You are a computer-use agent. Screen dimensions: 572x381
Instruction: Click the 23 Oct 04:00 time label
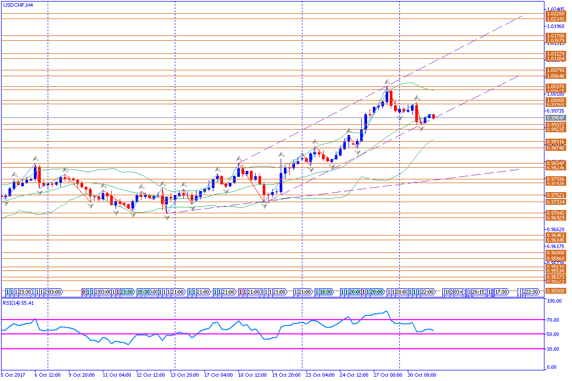[x=320, y=375]
